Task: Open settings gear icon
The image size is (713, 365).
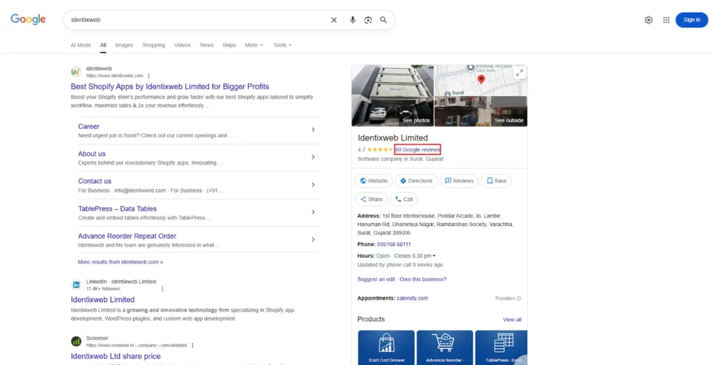Action: (x=648, y=20)
